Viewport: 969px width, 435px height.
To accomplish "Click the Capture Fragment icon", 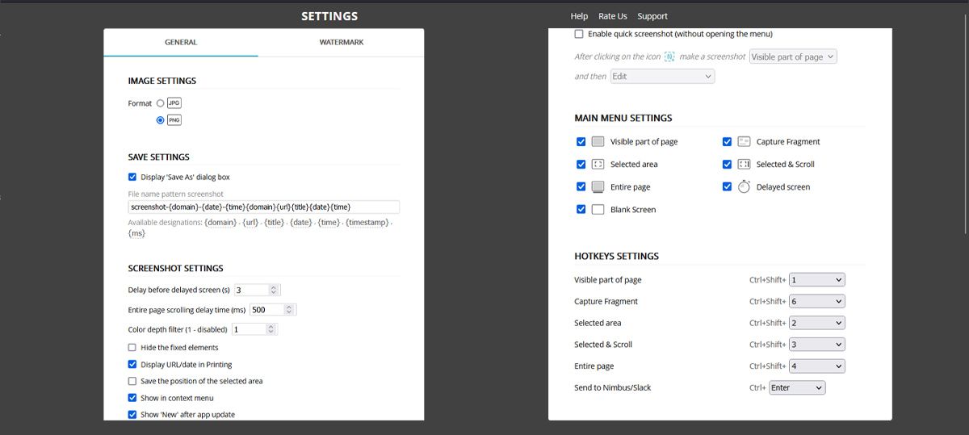I will click(744, 141).
